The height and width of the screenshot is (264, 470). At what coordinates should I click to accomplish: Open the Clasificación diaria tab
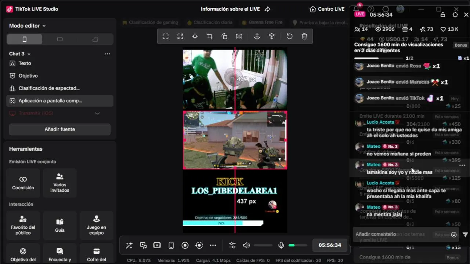pyautogui.click(x=209, y=22)
